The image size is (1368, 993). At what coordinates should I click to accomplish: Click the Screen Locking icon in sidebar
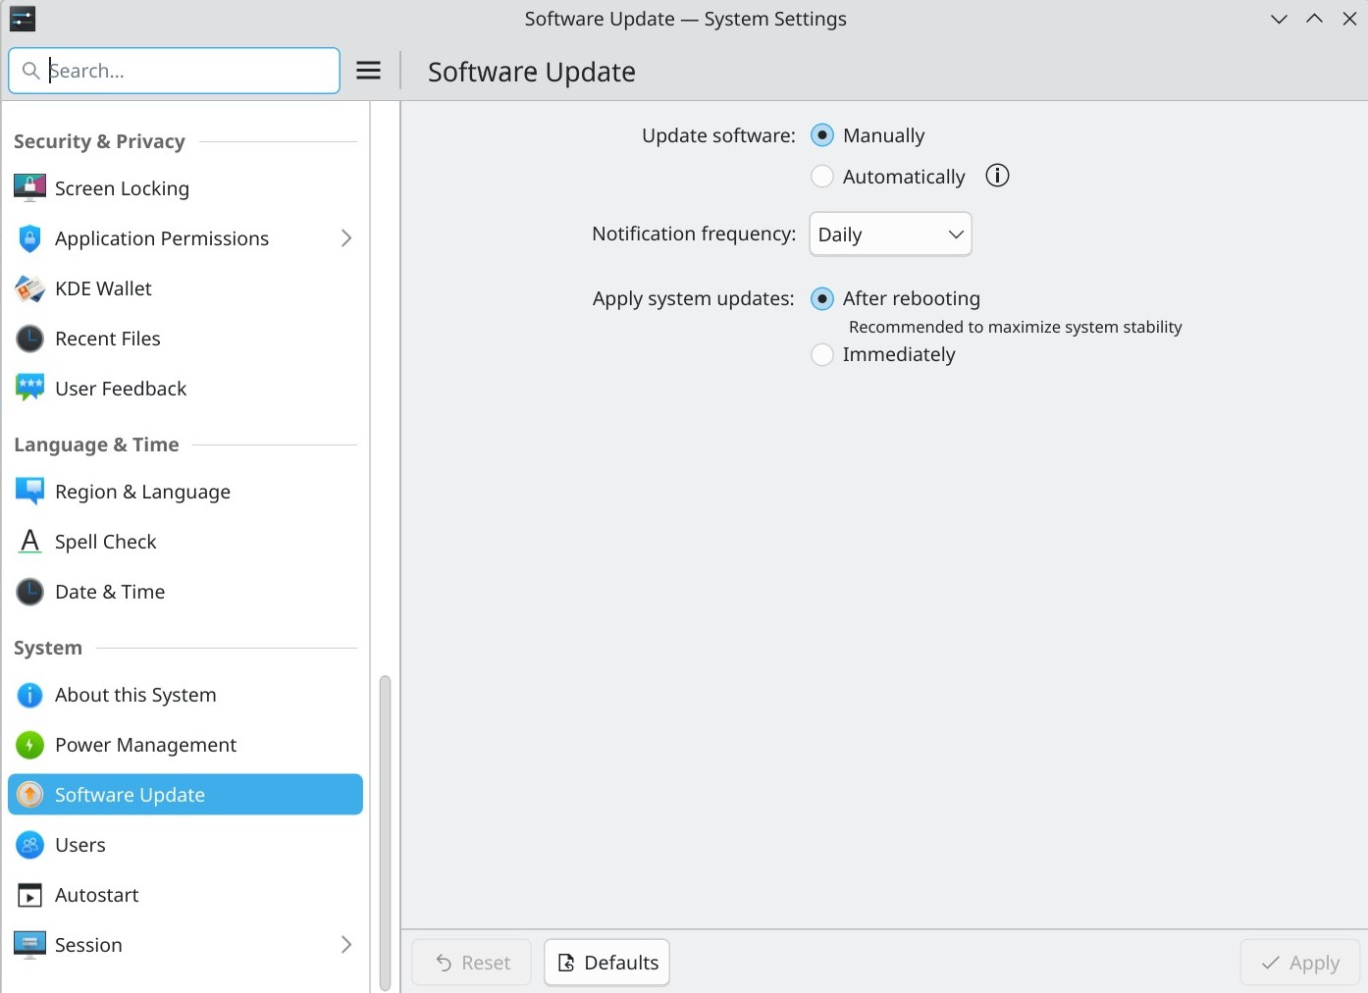pyautogui.click(x=29, y=187)
